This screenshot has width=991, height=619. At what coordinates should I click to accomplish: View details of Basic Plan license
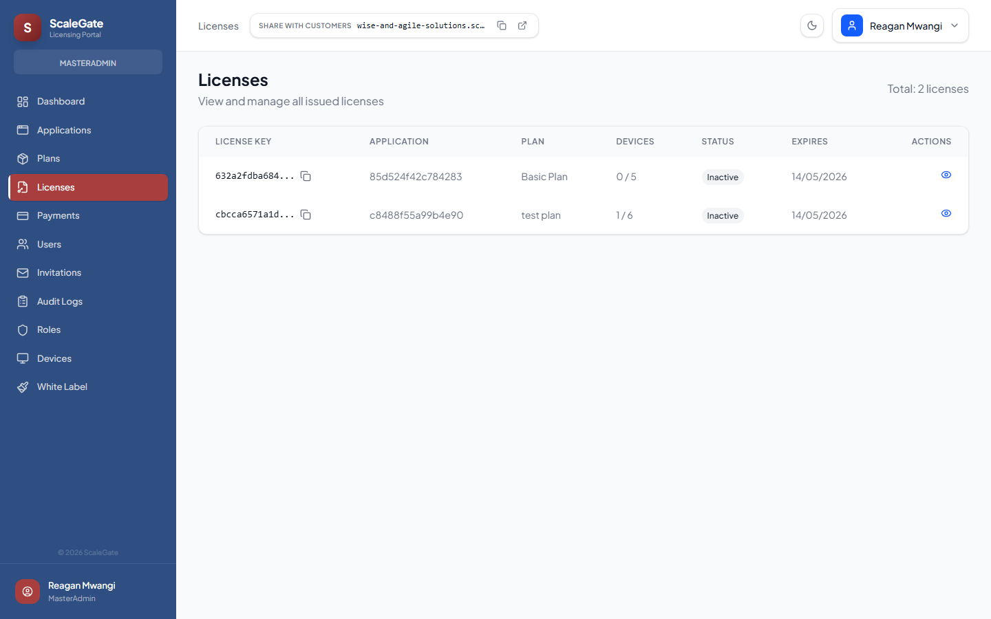coord(946,175)
